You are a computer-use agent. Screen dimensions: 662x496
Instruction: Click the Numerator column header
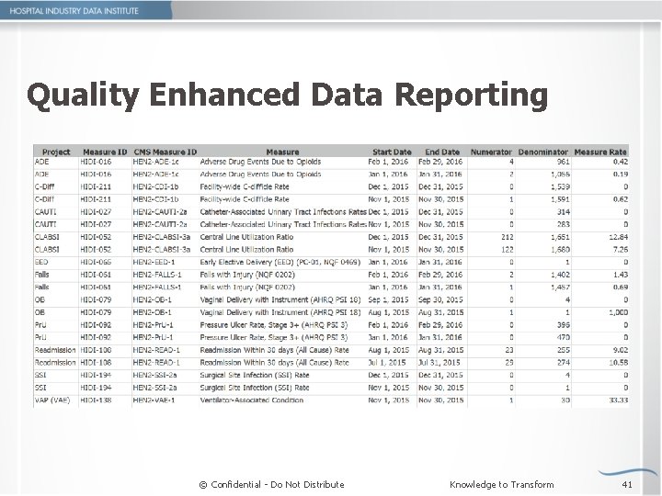[x=491, y=152]
